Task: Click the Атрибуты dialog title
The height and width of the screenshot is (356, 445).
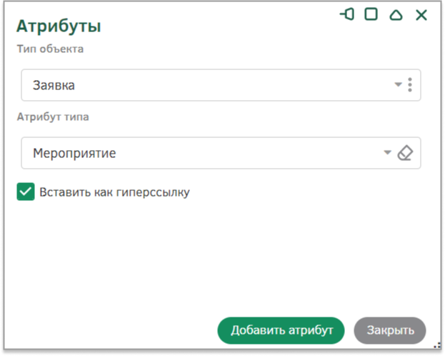Action: [x=59, y=26]
